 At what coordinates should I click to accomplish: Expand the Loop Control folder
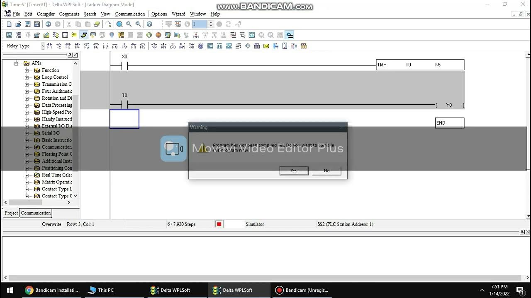(27, 77)
